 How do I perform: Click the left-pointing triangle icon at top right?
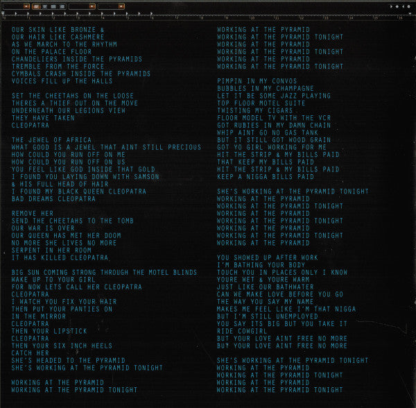[x=403, y=6]
